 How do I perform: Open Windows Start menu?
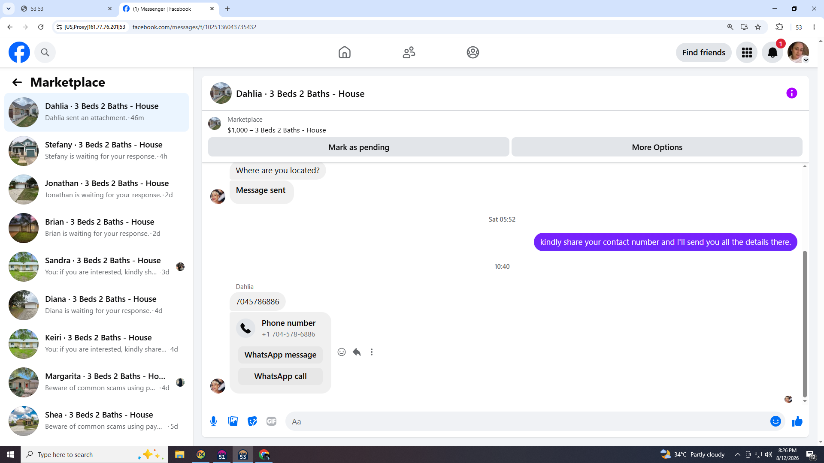click(x=10, y=454)
